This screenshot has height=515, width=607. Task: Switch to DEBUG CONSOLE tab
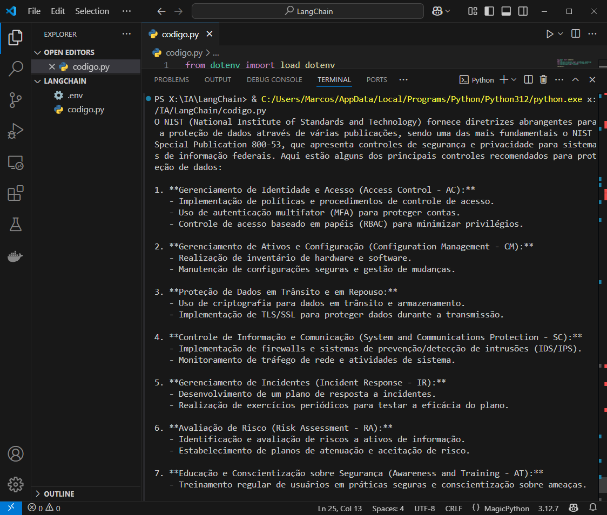click(x=274, y=80)
